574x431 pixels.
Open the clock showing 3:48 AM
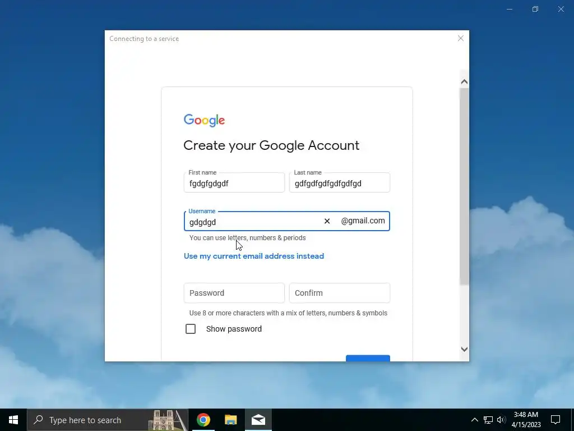[526, 420]
